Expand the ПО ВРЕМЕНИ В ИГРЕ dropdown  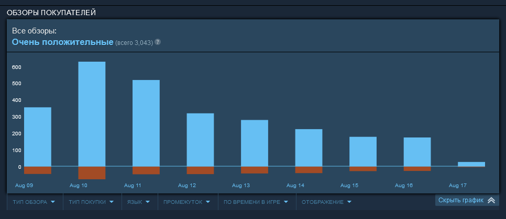pos(256,202)
